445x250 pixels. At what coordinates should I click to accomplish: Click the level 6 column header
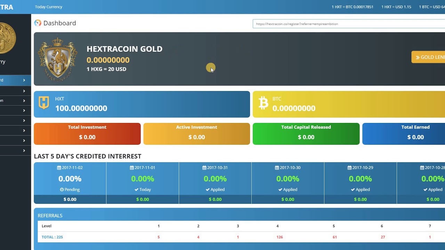(x=382, y=226)
